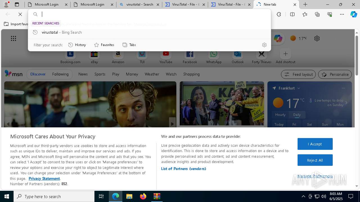This screenshot has width=360, height=202.
Task: Open the MSN apps grid icon
Action: [x=13, y=38]
